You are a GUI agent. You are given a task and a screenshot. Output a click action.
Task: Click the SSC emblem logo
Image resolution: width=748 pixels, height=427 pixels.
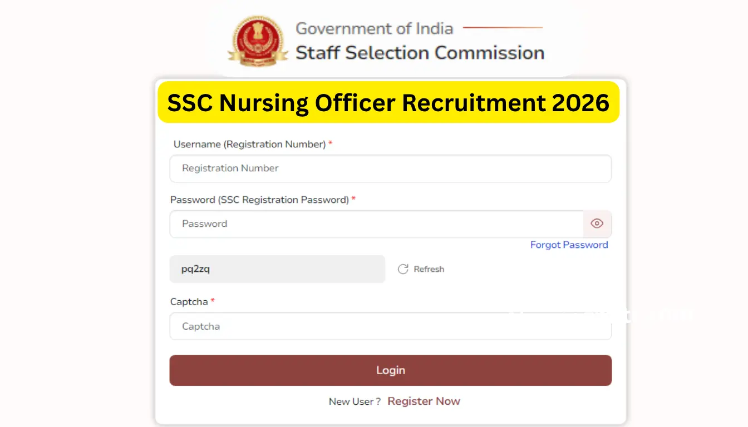(x=256, y=40)
